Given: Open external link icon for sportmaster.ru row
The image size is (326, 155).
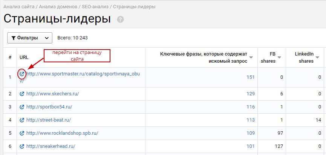Looking at the screenshot, I should pos(22,74).
